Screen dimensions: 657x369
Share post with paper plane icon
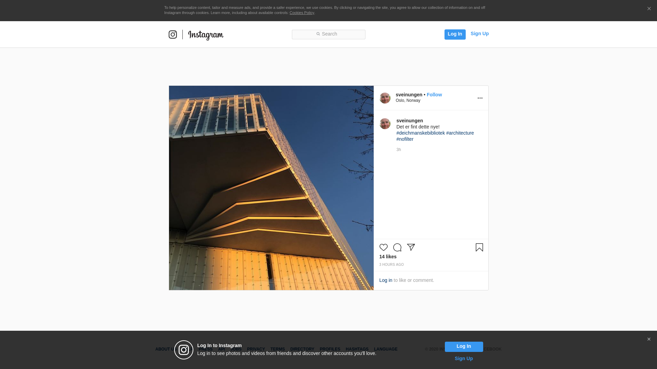pos(411,247)
